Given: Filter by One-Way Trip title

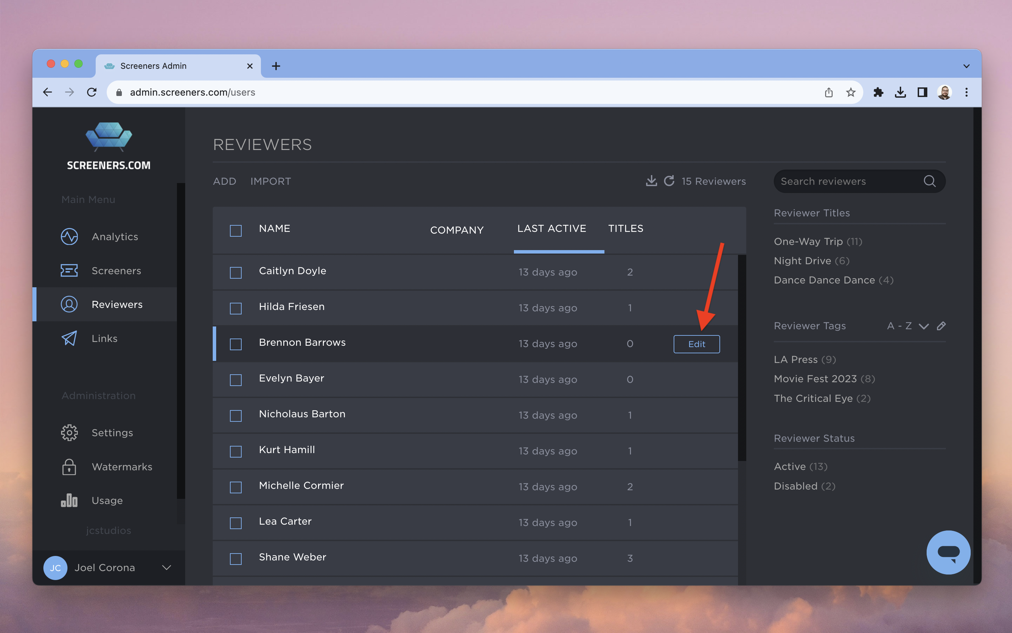Looking at the screenshot, I should (x=818, y=242).
